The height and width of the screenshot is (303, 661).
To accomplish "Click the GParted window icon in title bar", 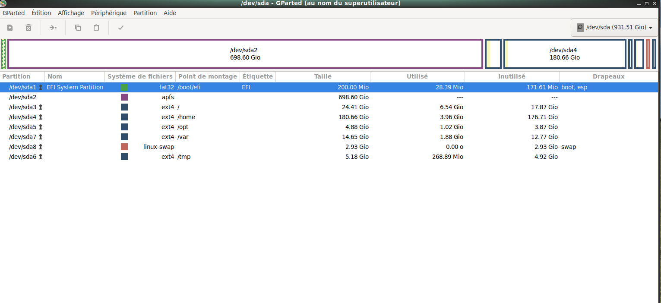I will point(3,3).
